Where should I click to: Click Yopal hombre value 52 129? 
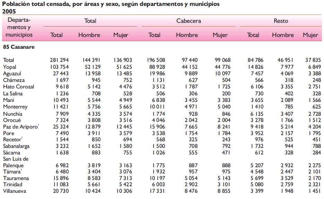93,67
